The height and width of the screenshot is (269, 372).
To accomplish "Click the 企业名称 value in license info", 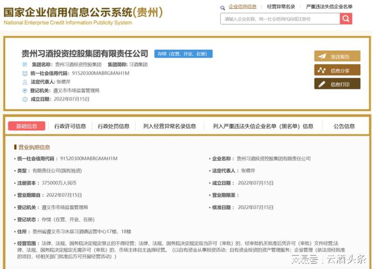I will tap(273, 158).
